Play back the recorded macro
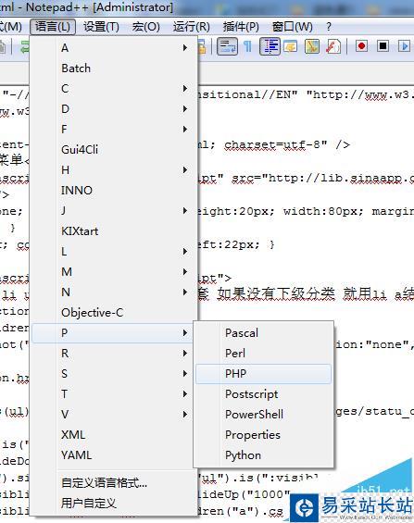 tap(404, 45)
